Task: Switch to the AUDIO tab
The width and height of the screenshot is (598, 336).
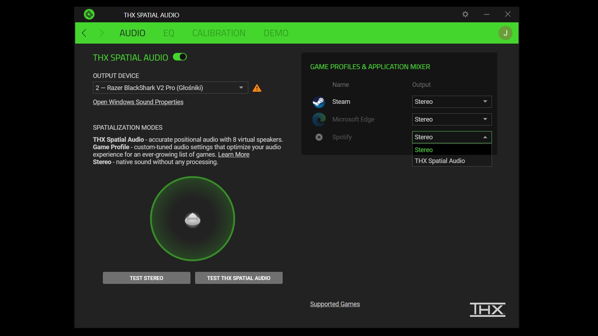Action: coord(132,33)
